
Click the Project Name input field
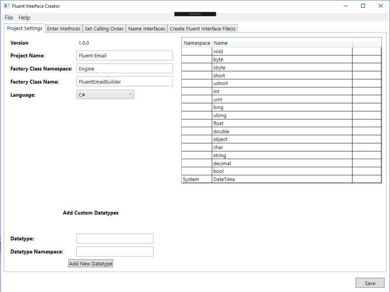click(x=124, y=56)
